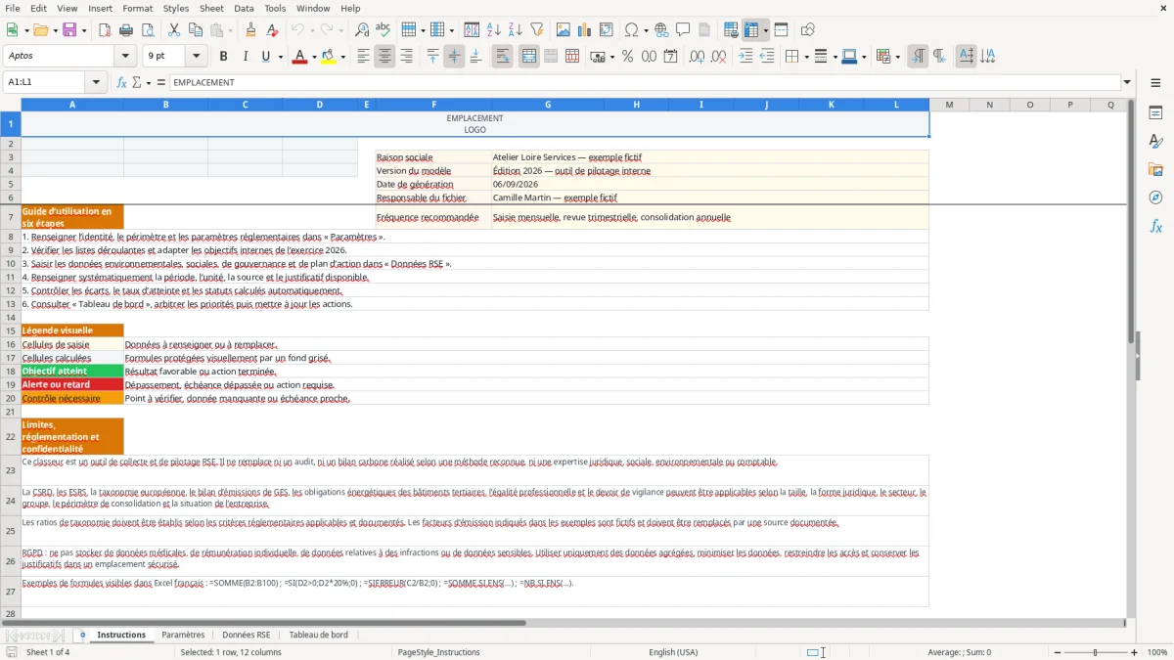
Task: Click zoom slider handle in status bar
Action: click(1095, 652)
